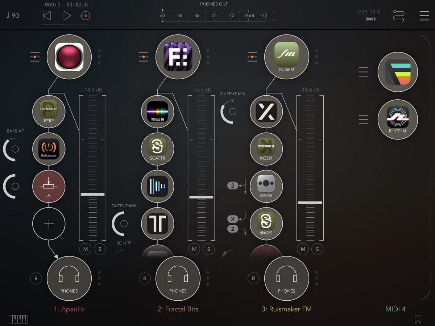Open the routing view icon

tap(399, 16)
